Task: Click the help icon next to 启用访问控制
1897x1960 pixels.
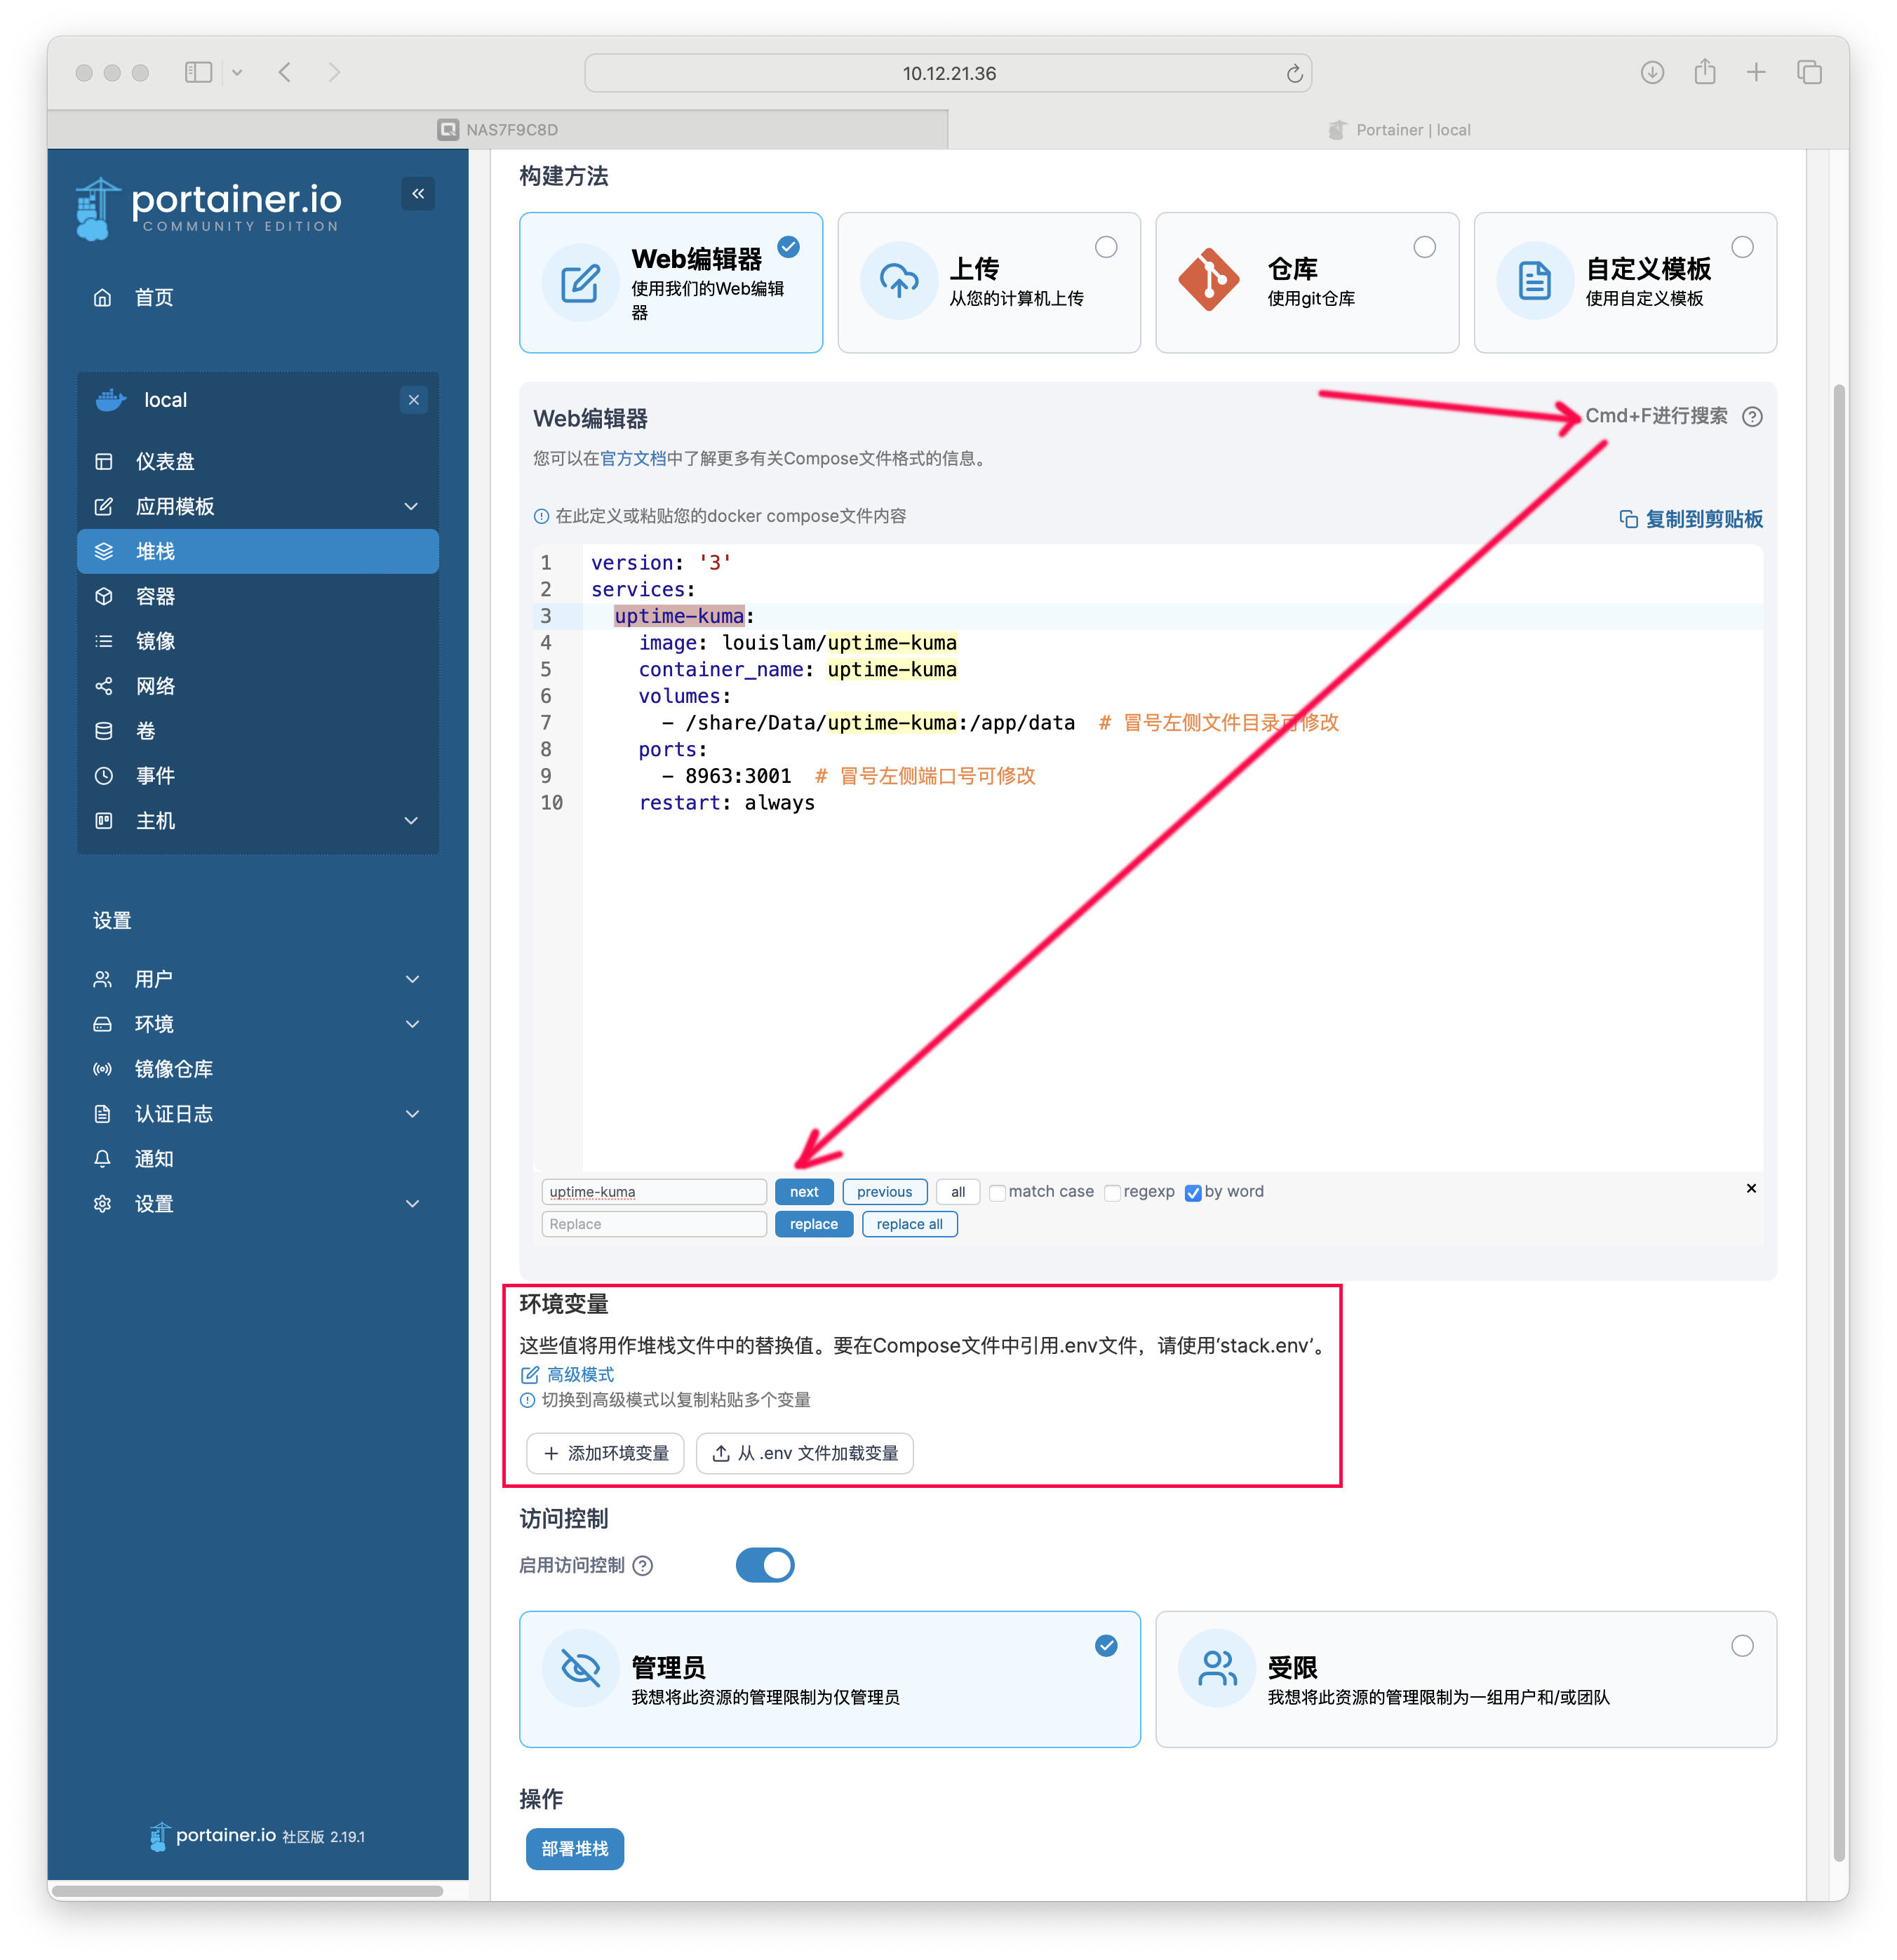Action: [643, 1566]
